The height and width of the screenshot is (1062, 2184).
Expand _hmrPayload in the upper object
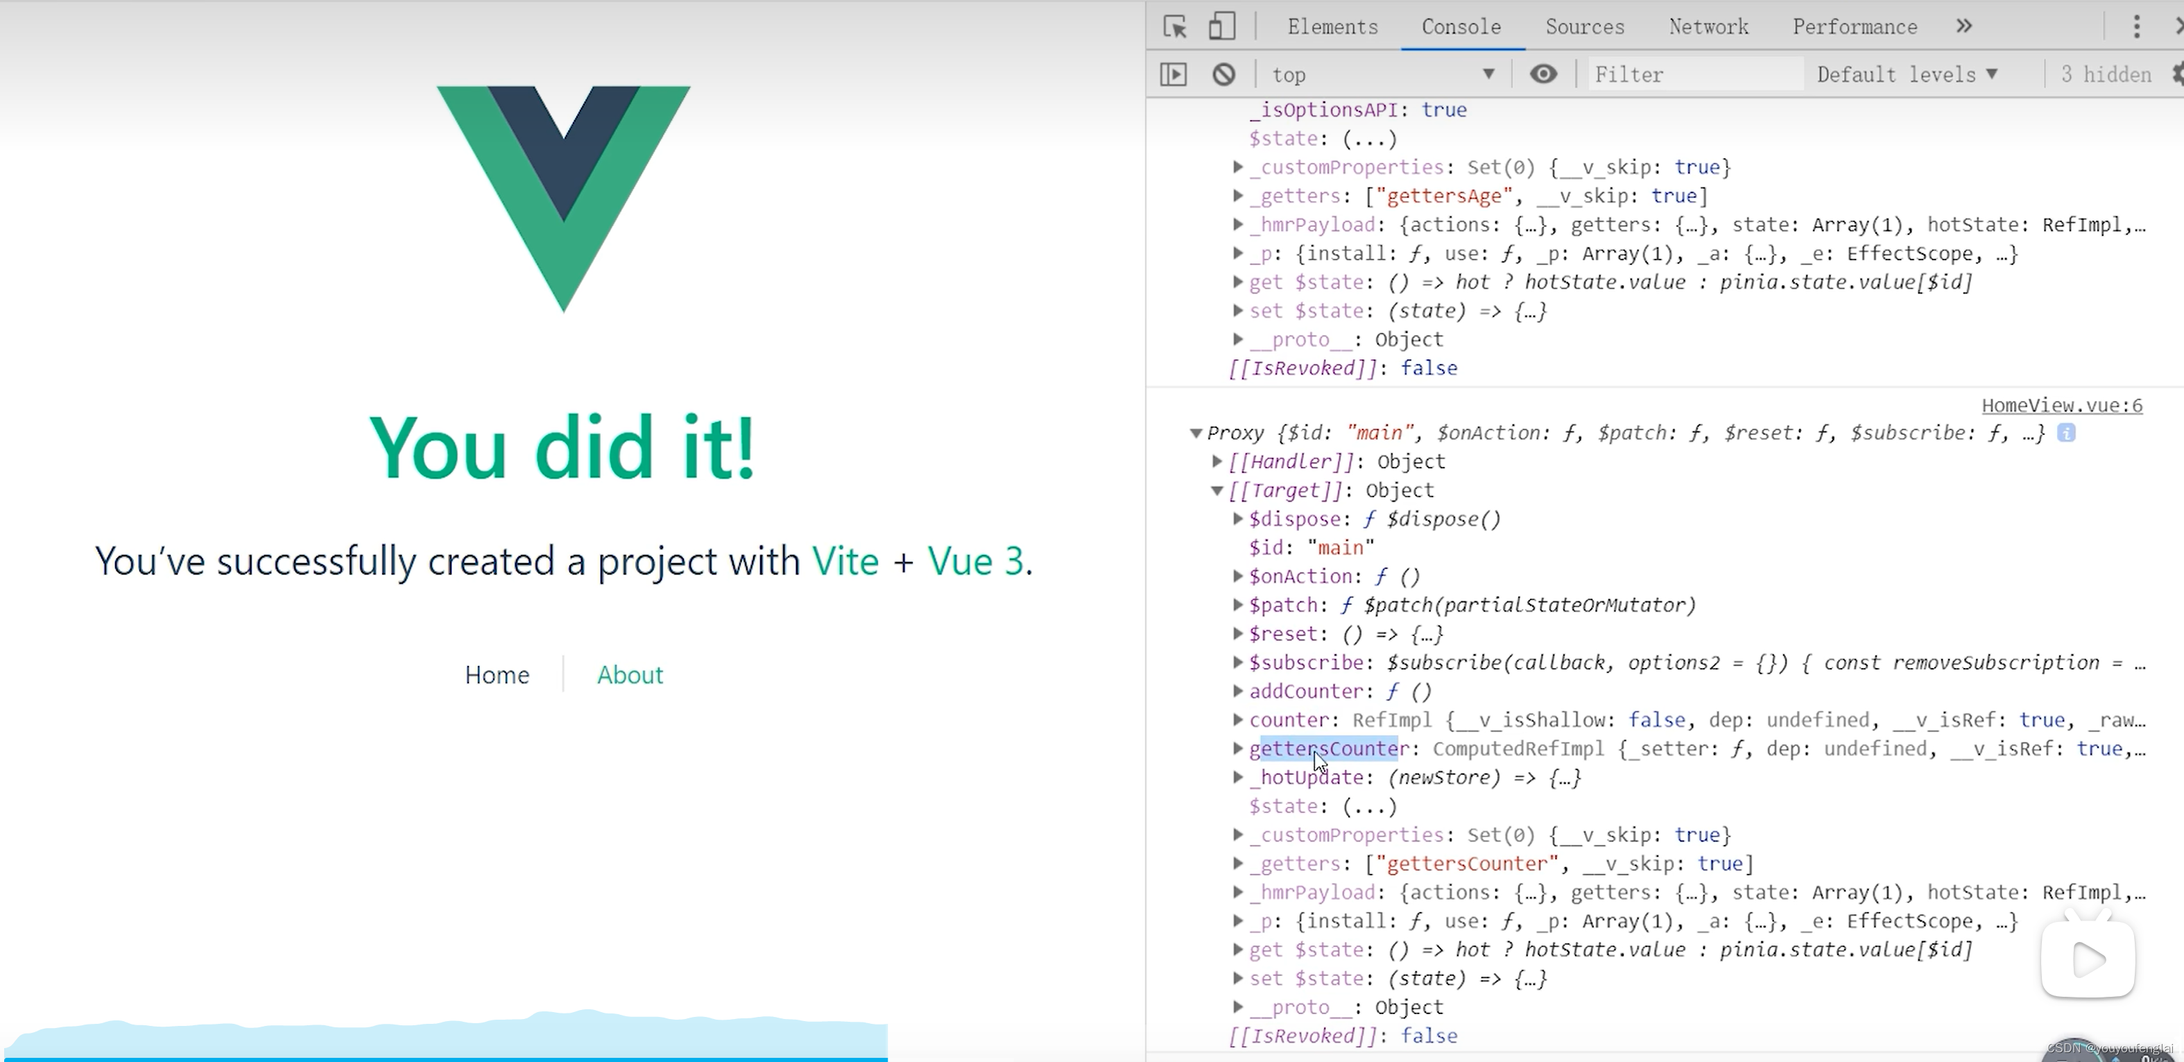1238,225
